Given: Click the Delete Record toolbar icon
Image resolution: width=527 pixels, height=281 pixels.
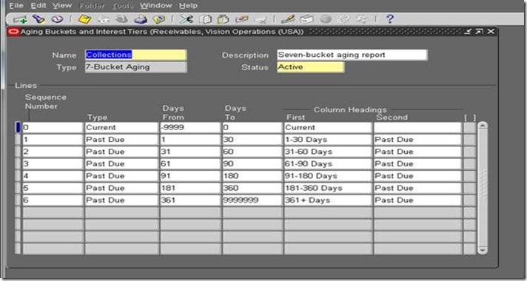Looking at the screenshot, I should point(260,19).
